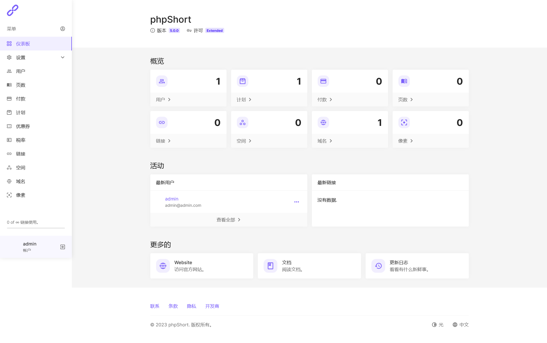The height and width of the screenshot is (343, 547).
Task: Click 查看全部 under latest users
Action: (229, 220)
